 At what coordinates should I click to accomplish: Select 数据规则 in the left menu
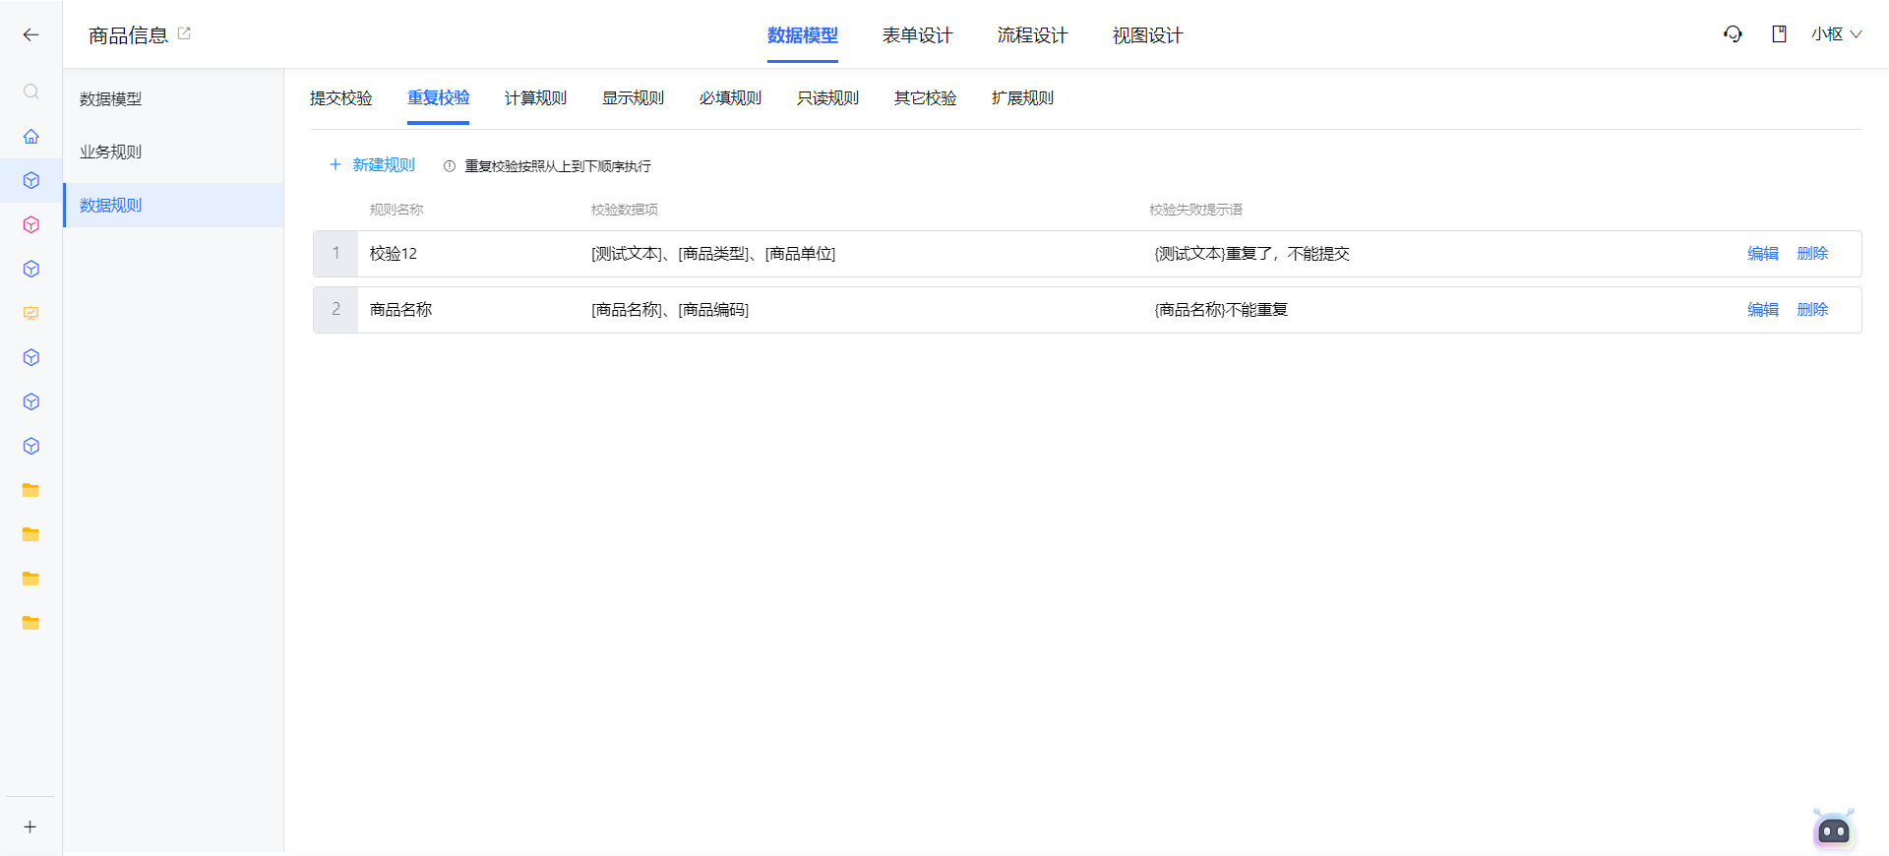click(x=173, y=206)
